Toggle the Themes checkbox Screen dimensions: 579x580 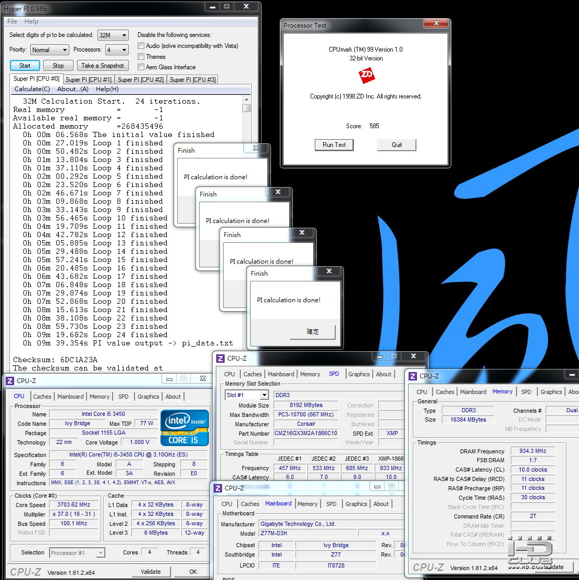(141, 57)
